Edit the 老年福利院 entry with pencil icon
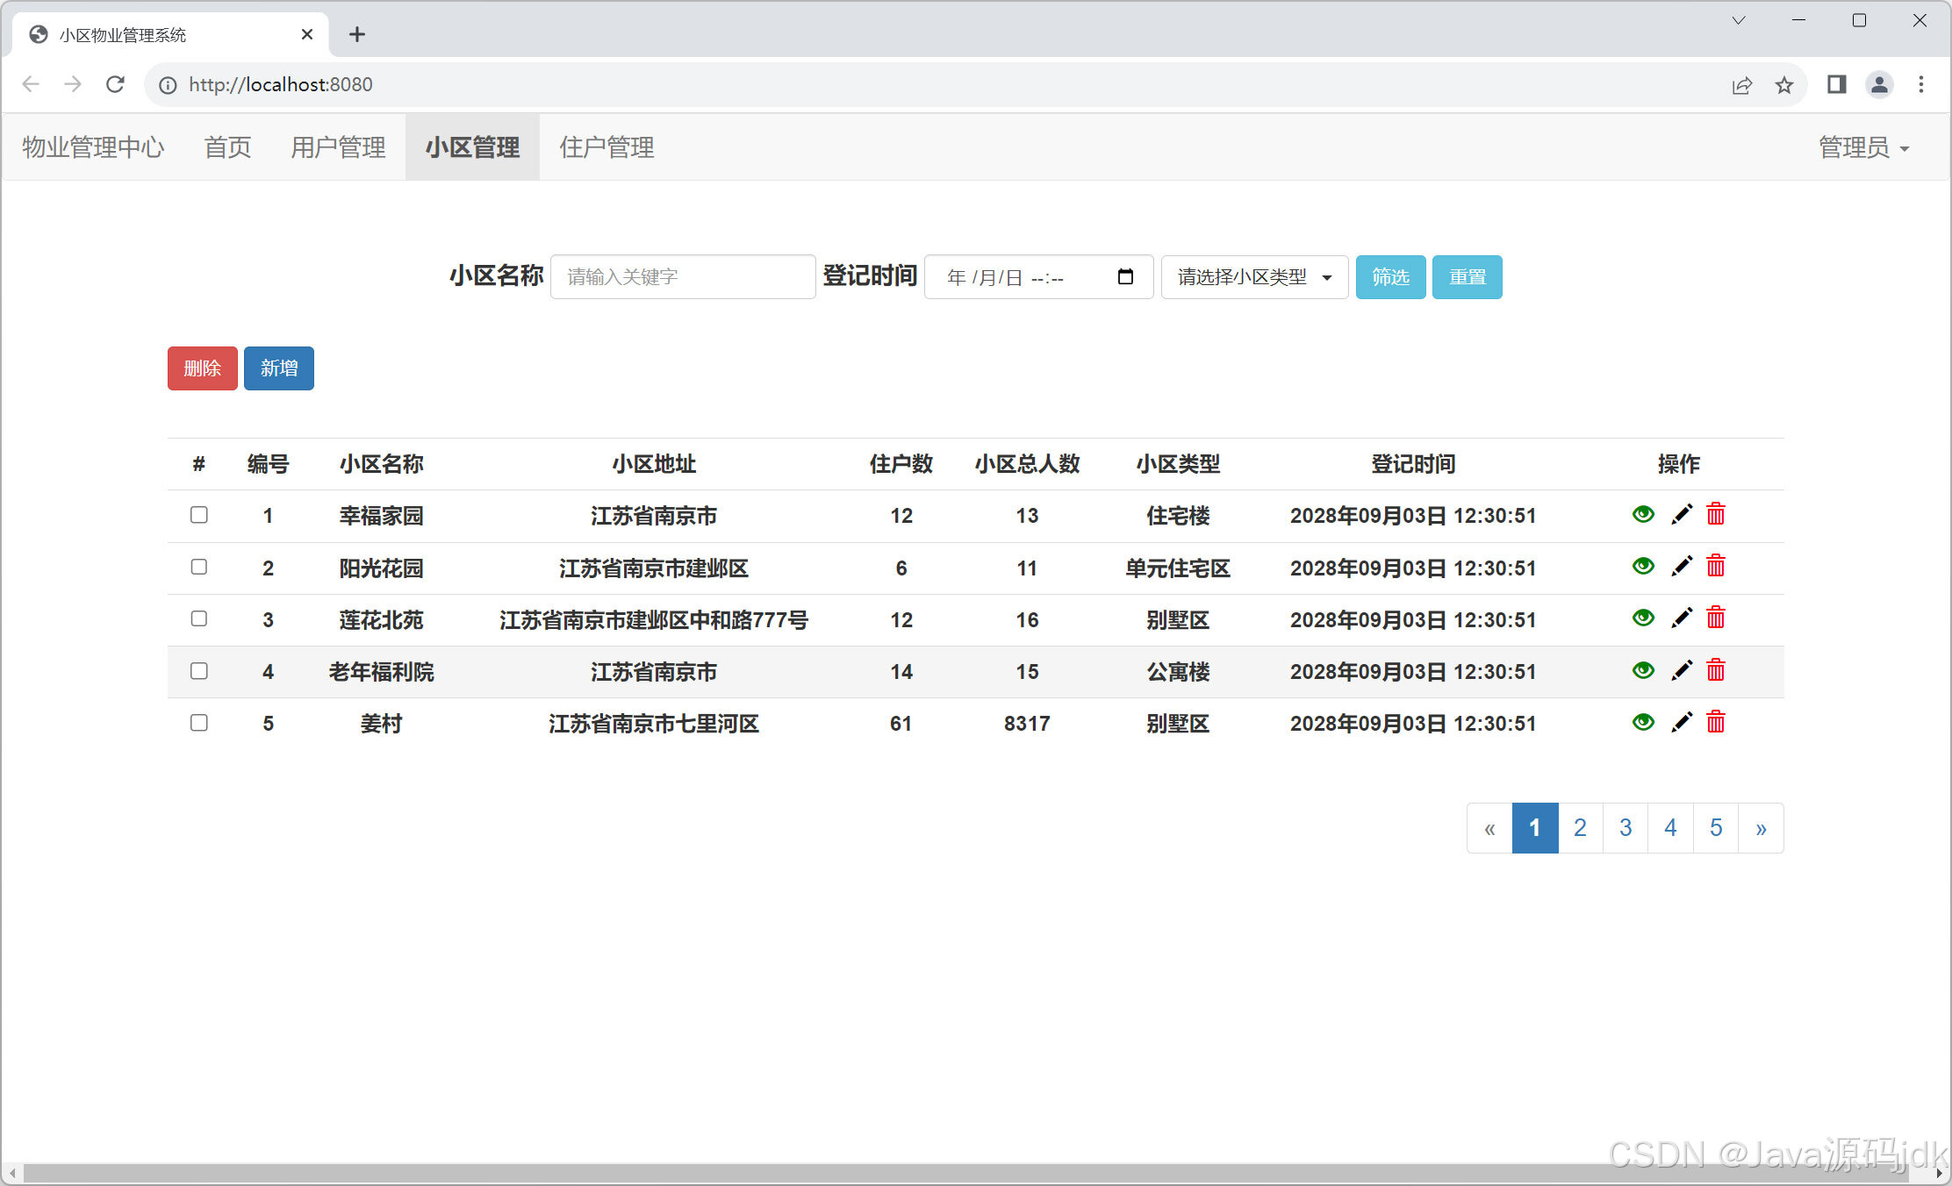The width and height of the screenshot is (1952, 1186). pyautogui.click(x=1682, y=670)
